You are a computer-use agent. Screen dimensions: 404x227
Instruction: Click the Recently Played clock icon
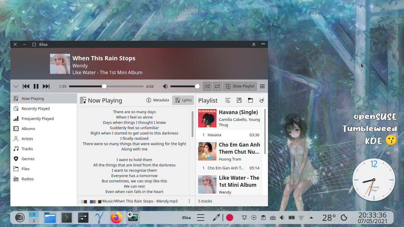16,108
